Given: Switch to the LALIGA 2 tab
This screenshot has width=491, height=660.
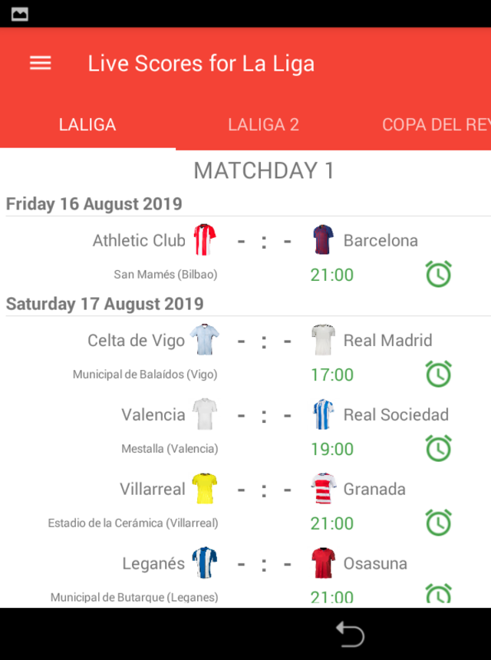Looking at the screenshot, I should point(263,125).
